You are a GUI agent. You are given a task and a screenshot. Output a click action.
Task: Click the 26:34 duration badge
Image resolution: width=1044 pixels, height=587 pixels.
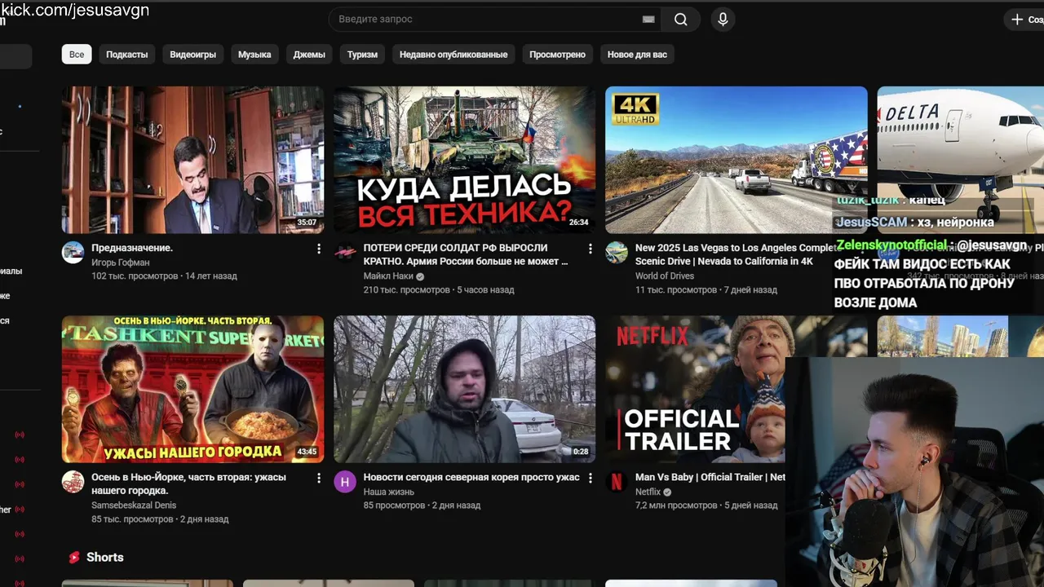pos(578,223)
